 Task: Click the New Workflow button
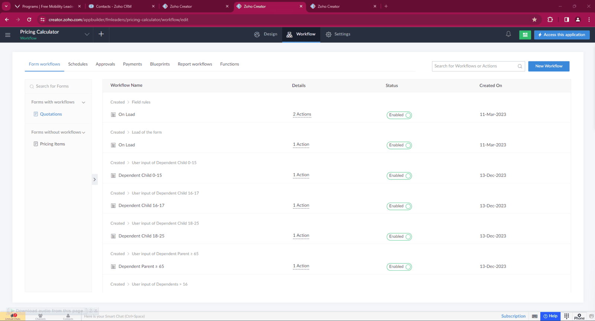549,66
